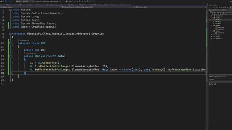Click 'List<uint> data' constructor parameter
This screenshot has width=232, height=130.
coord(52,56)
